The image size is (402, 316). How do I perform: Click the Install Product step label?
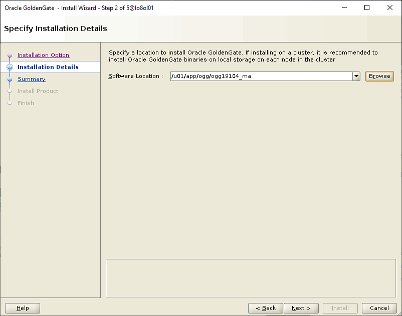pyautogui.click(x=38, y=91)
